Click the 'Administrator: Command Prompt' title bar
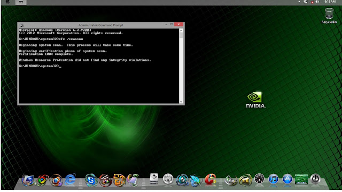This screenshot has width=342, height=192. (x=101, y=25)
